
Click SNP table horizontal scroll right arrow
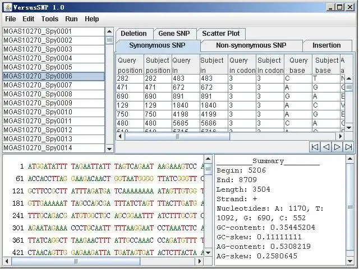click(x=340, y=136)
